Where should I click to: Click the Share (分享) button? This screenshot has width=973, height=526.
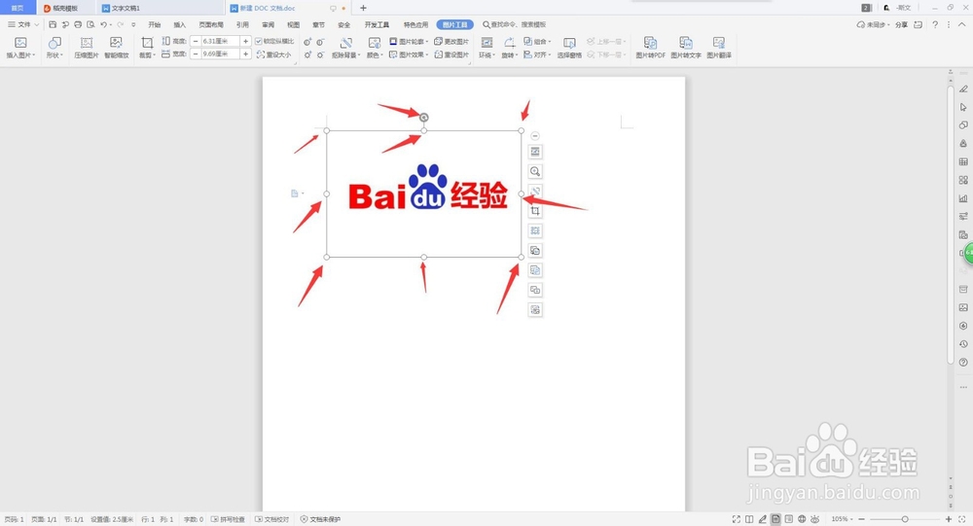(901, 25)
